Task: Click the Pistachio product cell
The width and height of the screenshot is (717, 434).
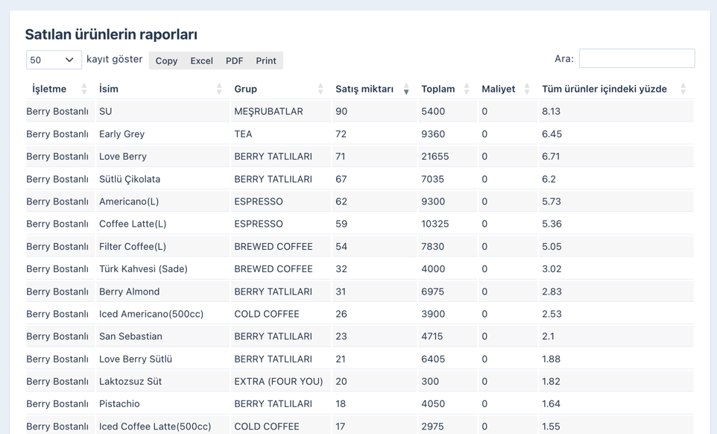Action: pyautogui.click(x=119, y=403)
